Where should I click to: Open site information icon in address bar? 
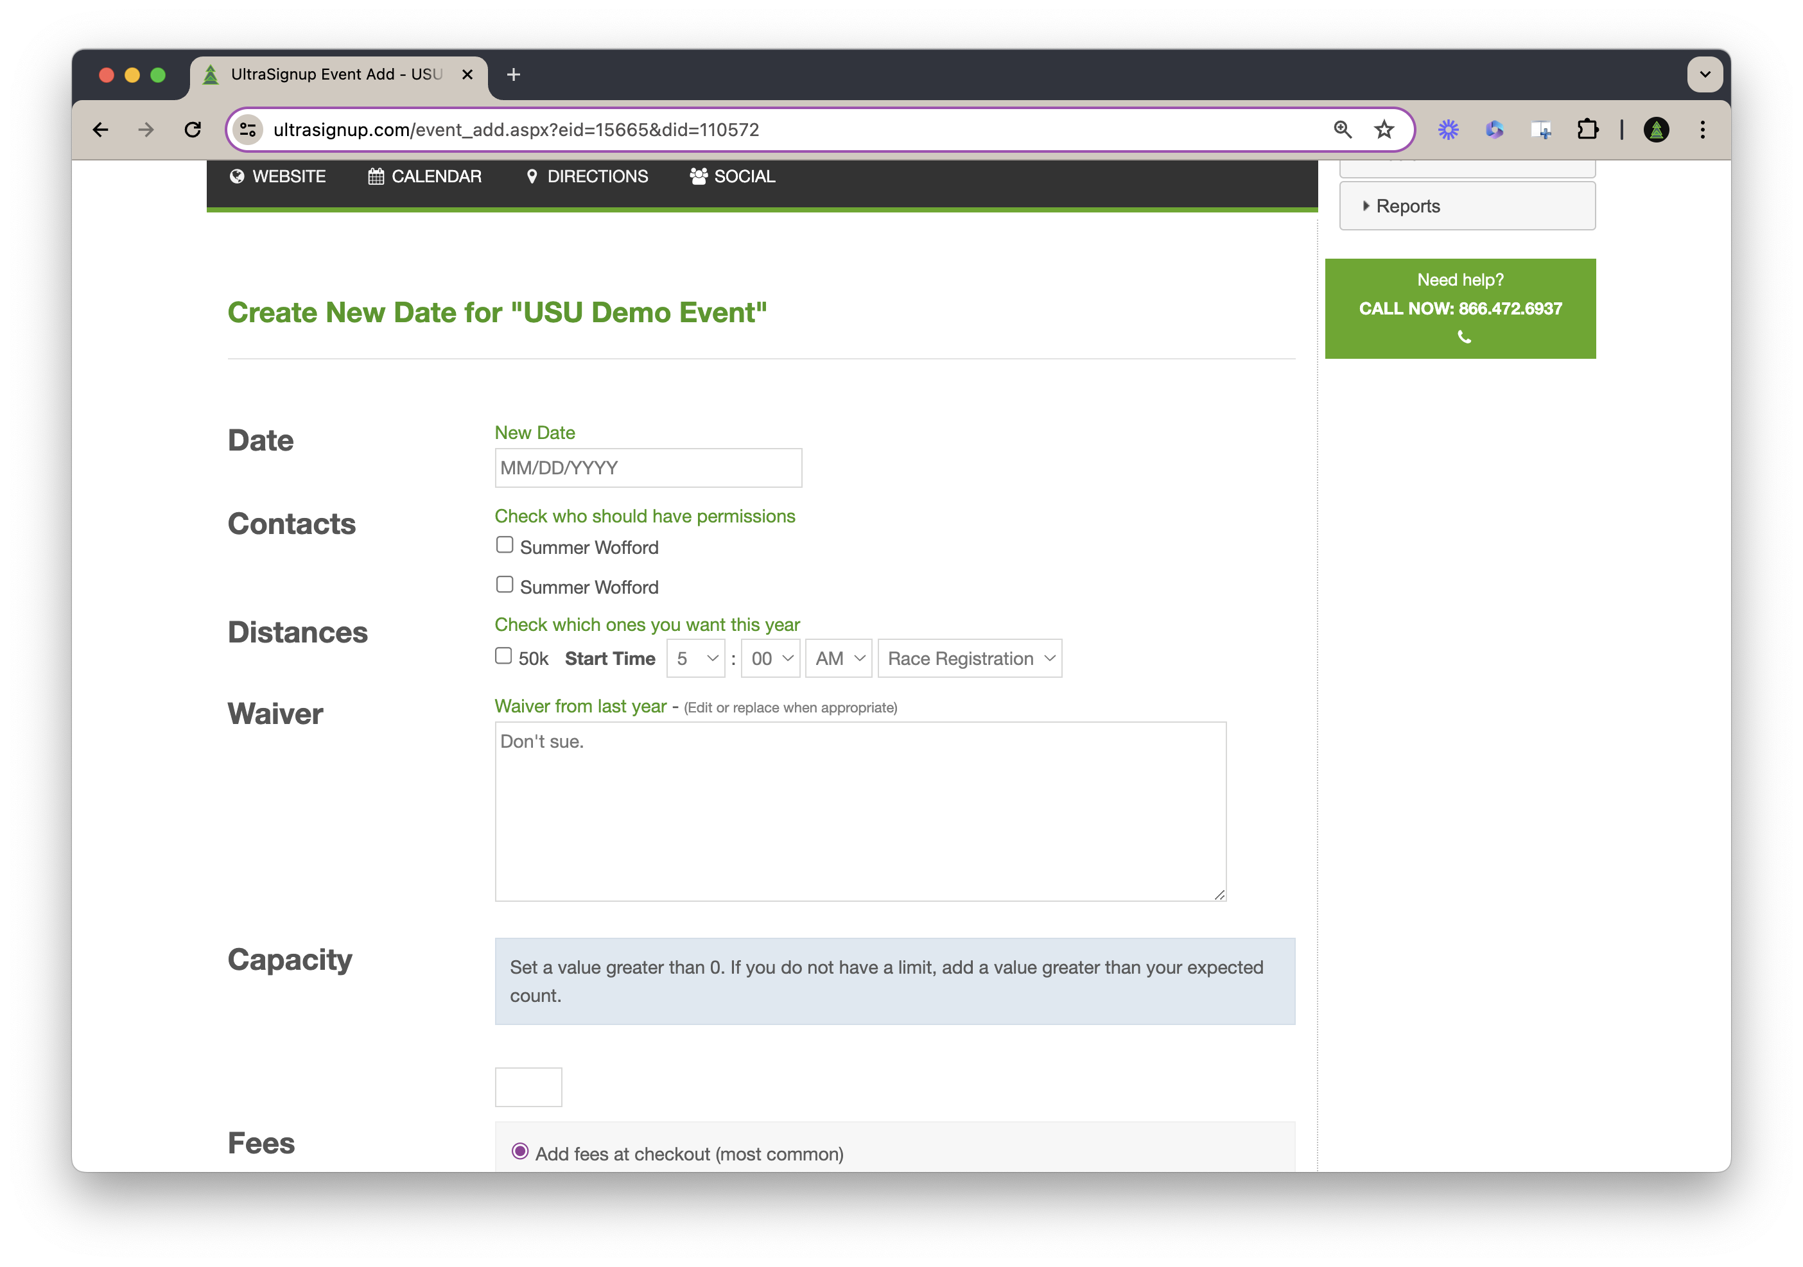pos(249,130)
